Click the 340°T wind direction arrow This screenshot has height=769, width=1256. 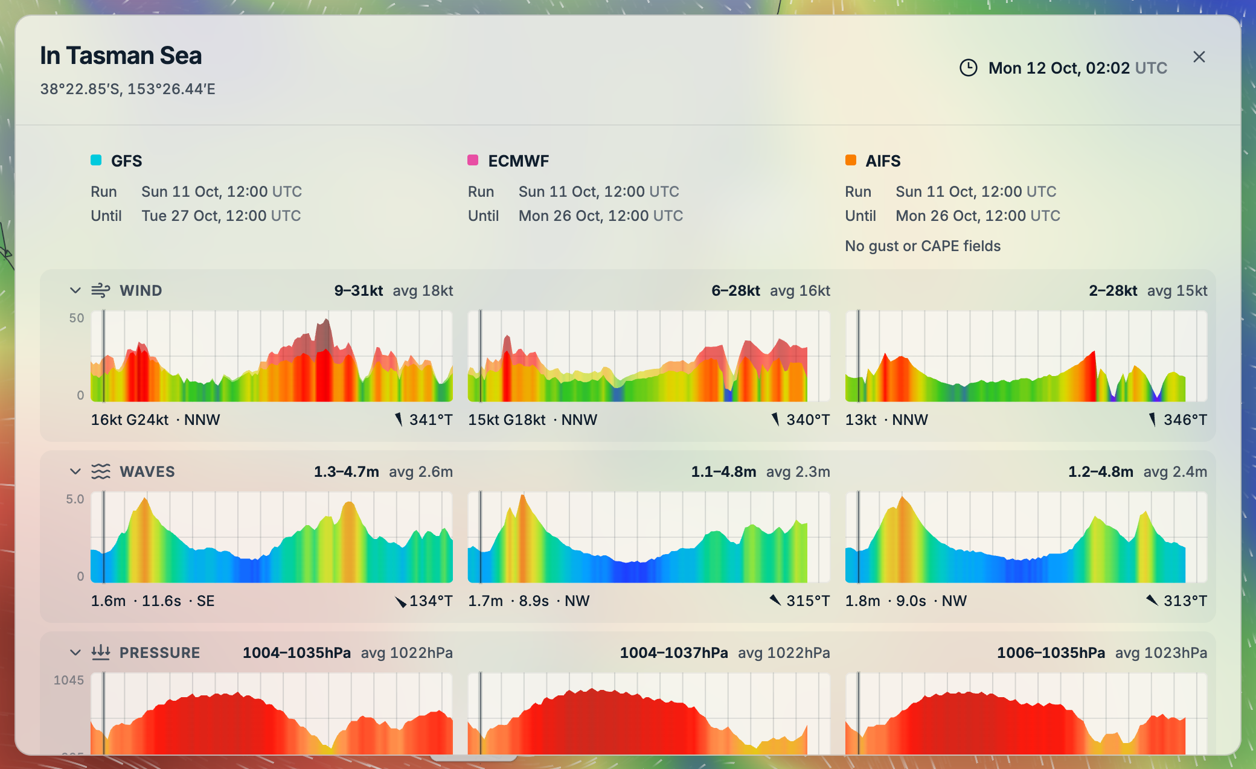click(775, 420)
